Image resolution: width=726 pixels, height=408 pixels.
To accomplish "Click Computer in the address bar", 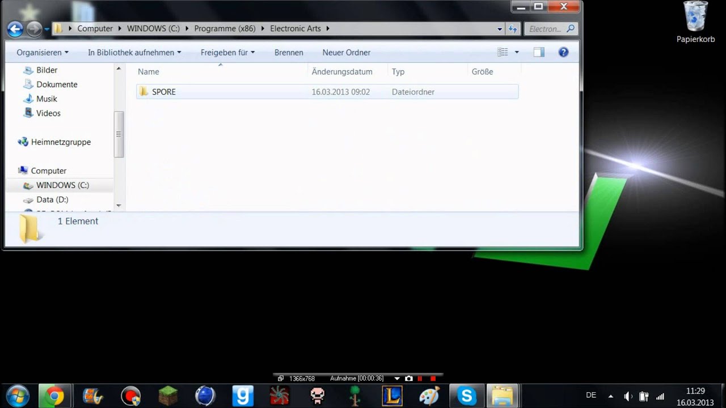I will (95, 28).
